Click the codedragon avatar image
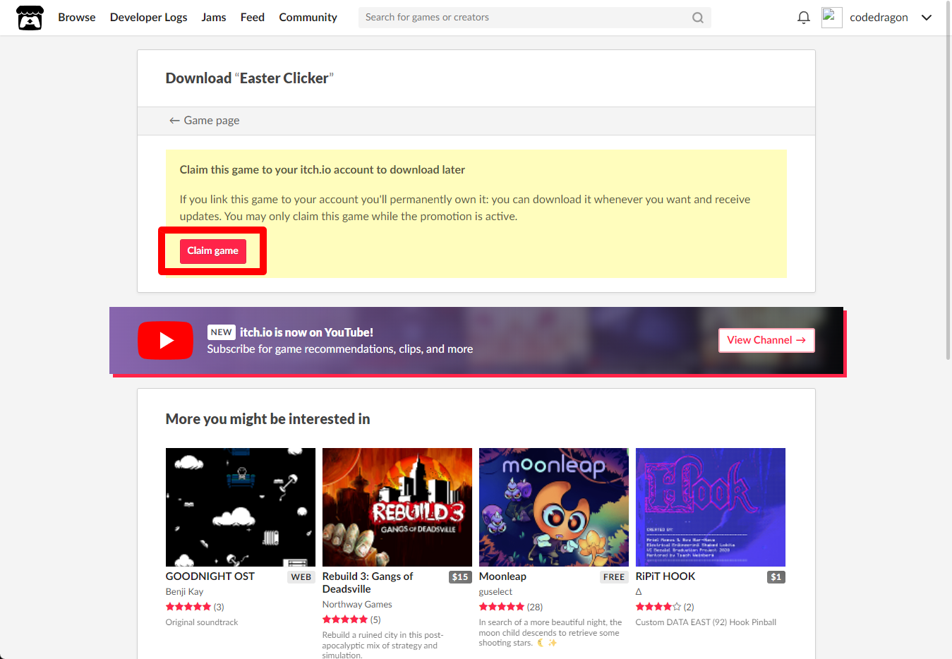 tap(831, 17)
